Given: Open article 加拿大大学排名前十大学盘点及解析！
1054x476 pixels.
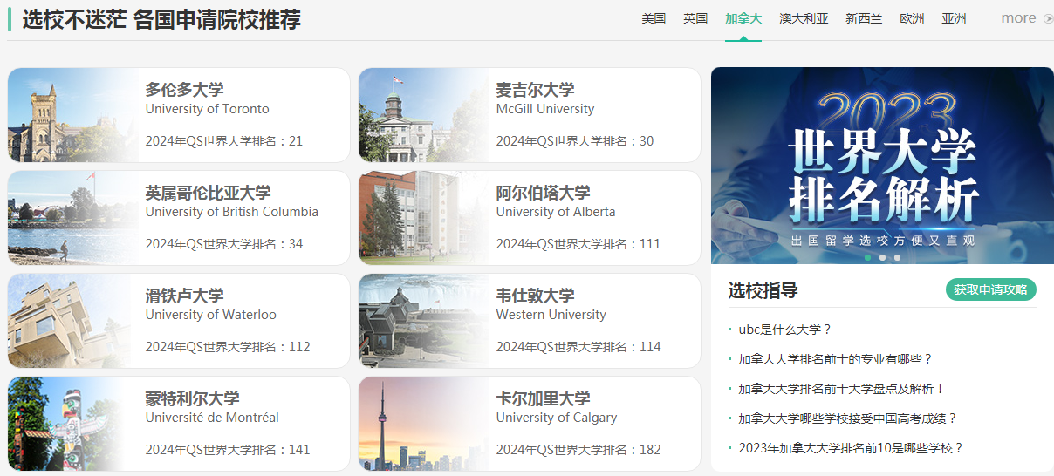Looking at the screenshot, I should pyautogui.click(x=842, y=389).
